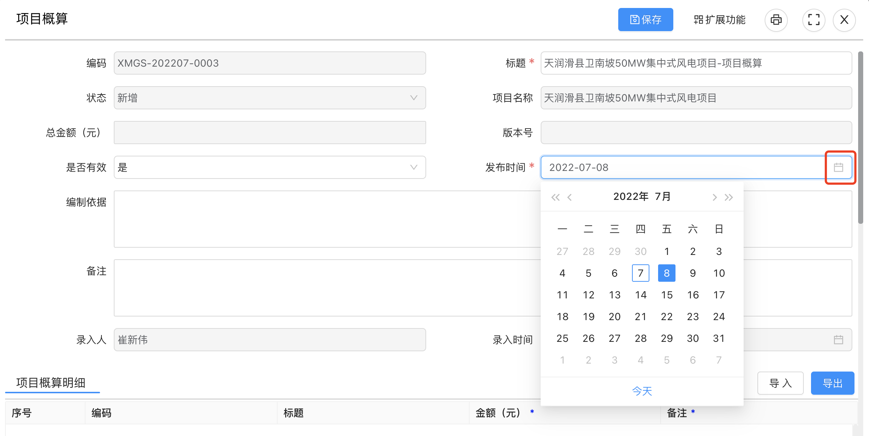Click the 版本号 field
Viewport: 869px width, 436px height.
696,133
